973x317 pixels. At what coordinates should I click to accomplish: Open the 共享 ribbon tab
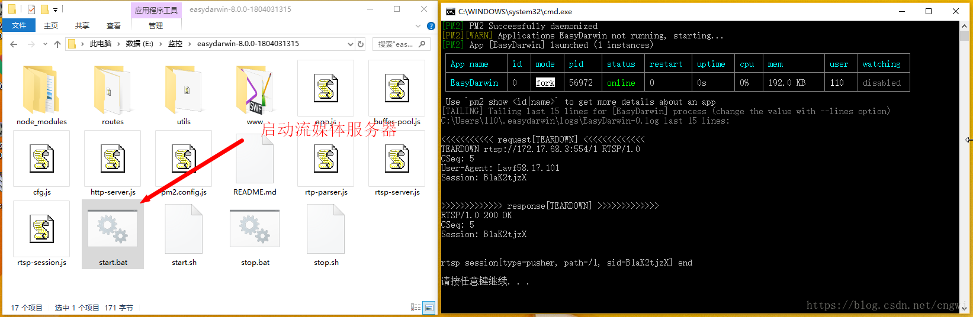[82, 25]
